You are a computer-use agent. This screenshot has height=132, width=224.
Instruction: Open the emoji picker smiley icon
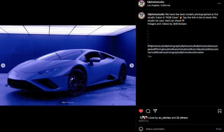[x=141, y=129]
